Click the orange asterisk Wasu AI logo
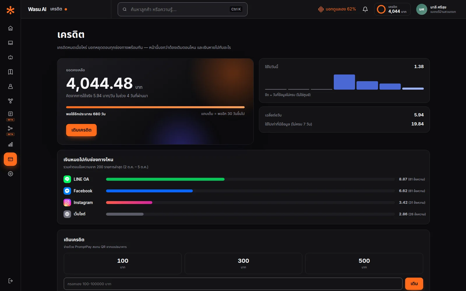 tap(10, 10)
